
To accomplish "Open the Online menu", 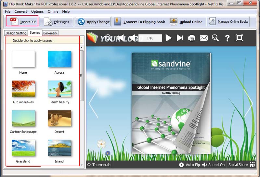I will click(53, 11).
